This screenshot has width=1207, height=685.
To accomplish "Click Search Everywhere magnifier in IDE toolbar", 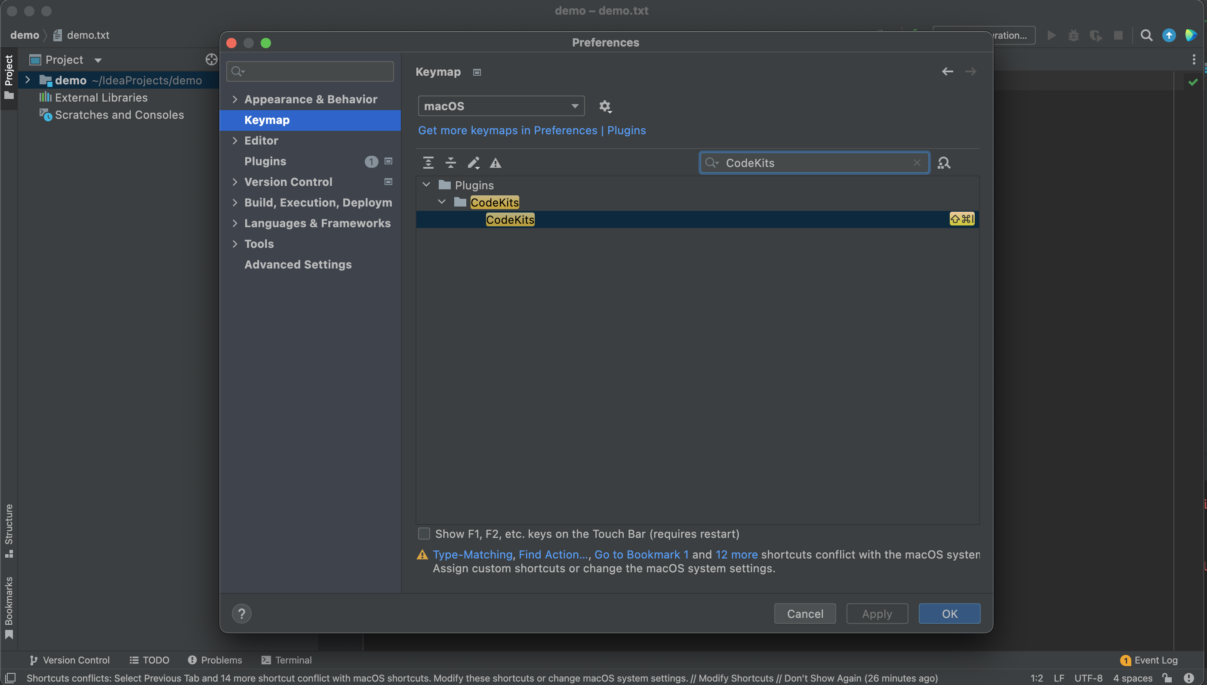I will pos(1146,35).
